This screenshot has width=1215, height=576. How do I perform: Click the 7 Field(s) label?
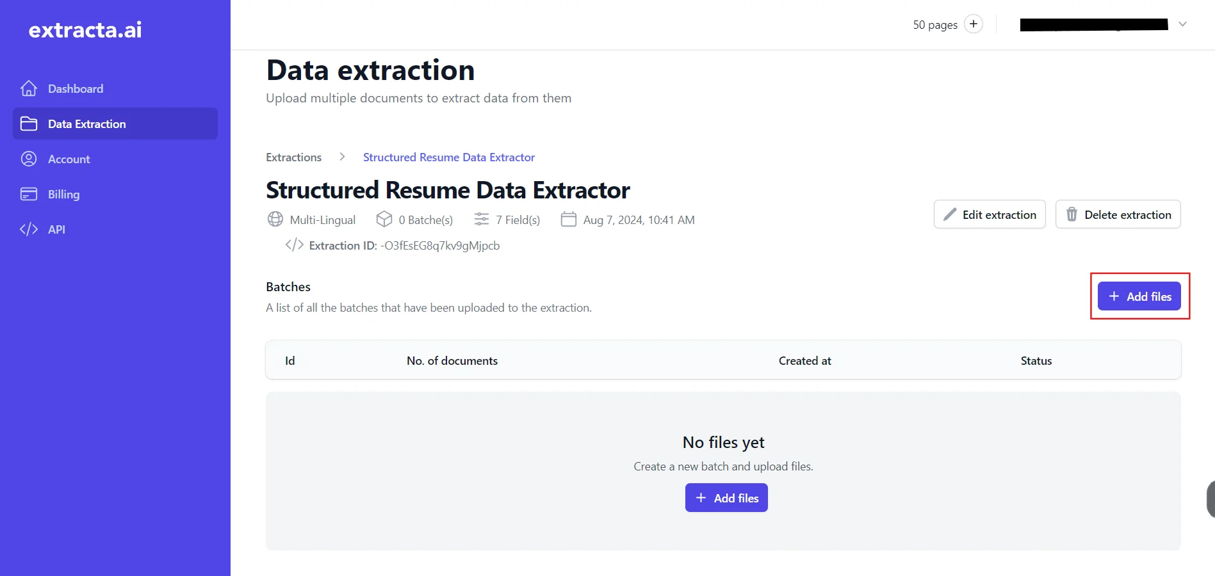pyautogui.click(x=518, y=220)
